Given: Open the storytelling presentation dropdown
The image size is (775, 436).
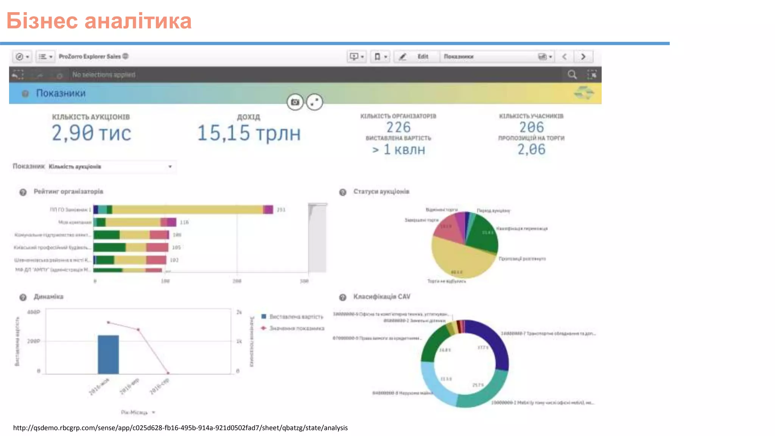Looking at the screenshot, I should [357, 57].
